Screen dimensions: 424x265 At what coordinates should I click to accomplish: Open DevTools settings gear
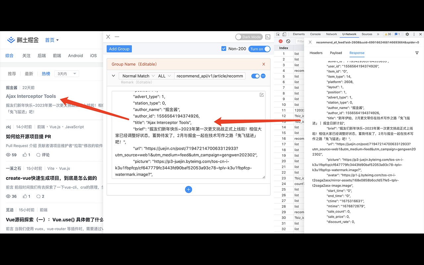[x=407, y=34]
